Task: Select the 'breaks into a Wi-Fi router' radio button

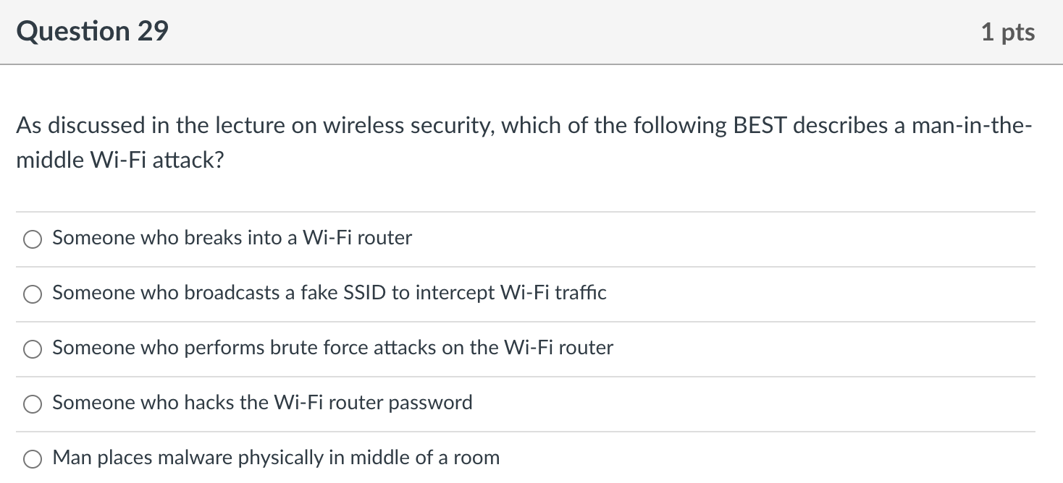Action: [33, 239]
